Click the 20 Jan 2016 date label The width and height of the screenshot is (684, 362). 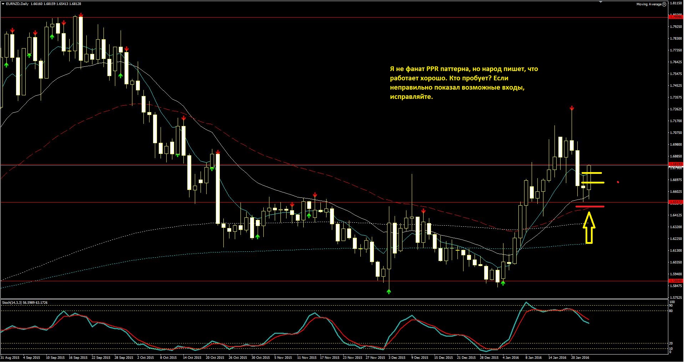point(580,358)
